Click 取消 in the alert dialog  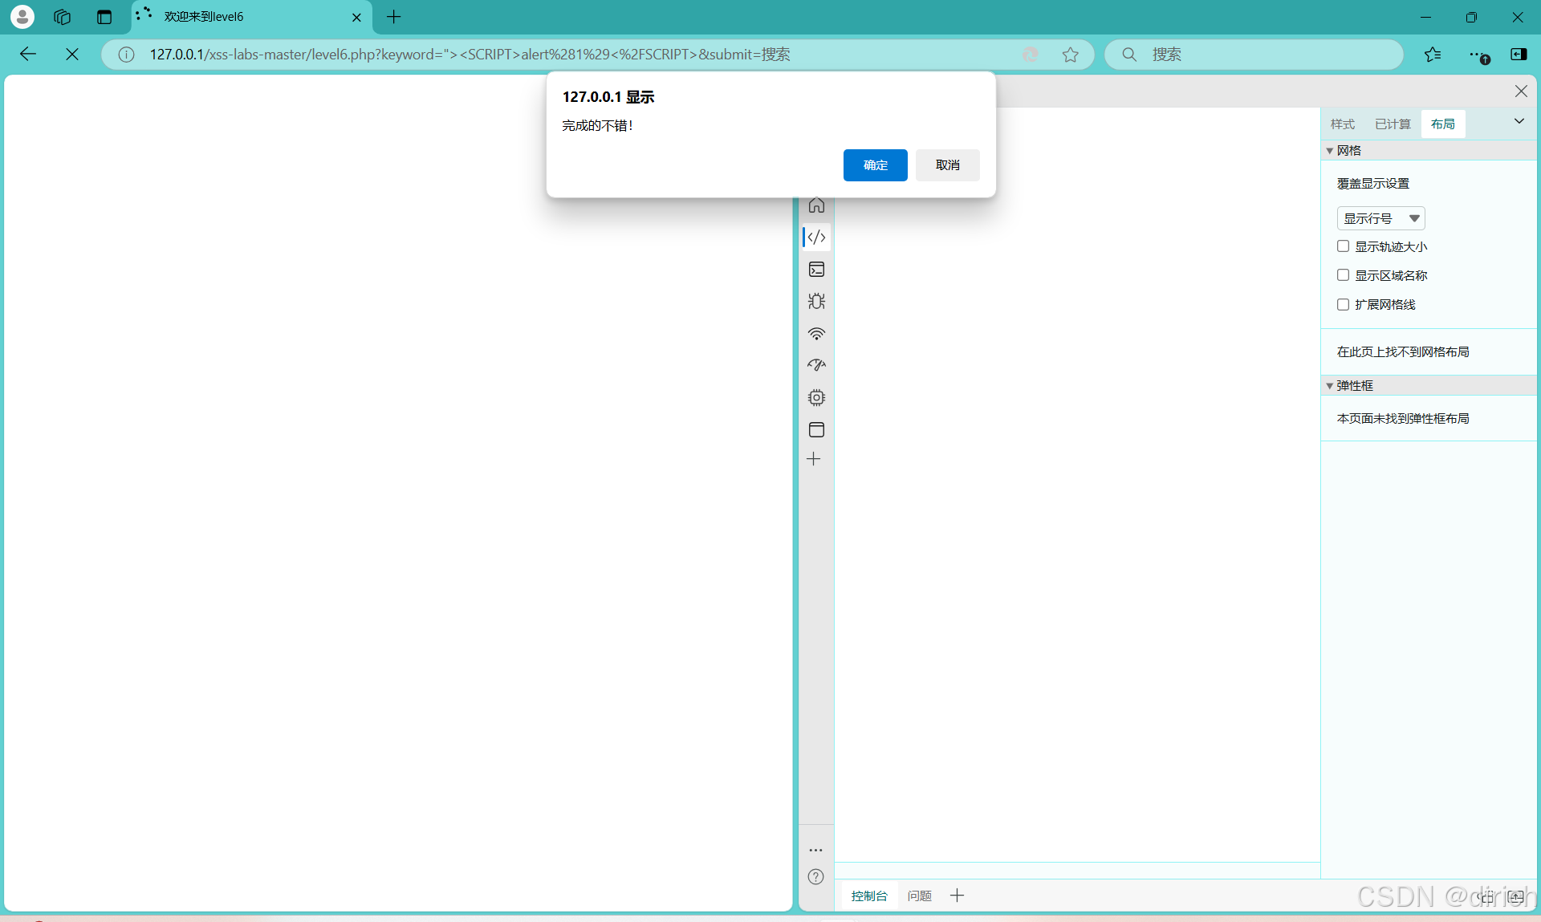tap(947, 165)
